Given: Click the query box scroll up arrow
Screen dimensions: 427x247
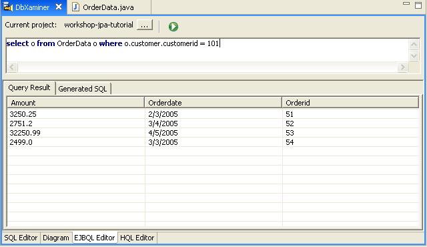Looking at the screenshot, I should [x=414, y=44].
